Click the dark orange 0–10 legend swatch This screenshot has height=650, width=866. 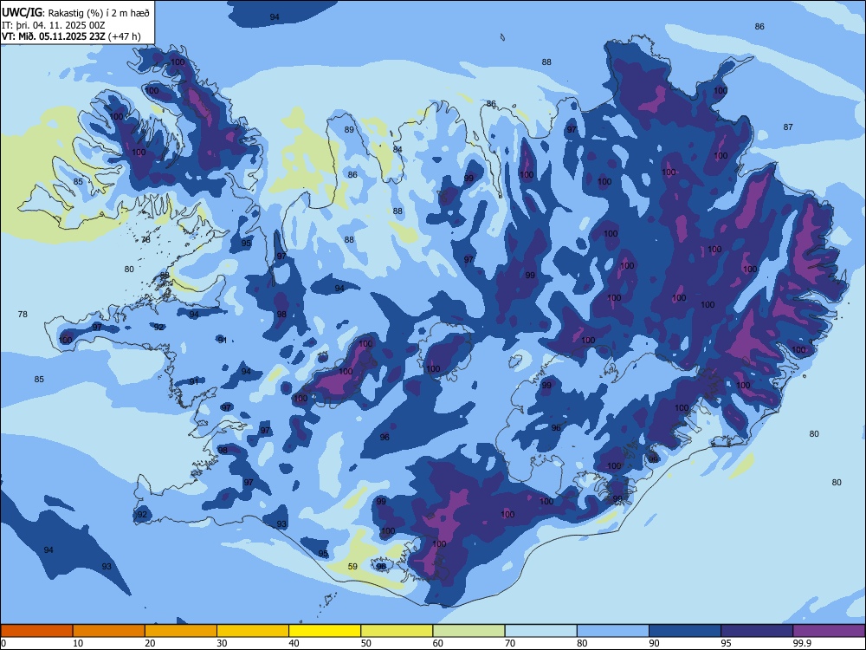click(x=36, y=631)
